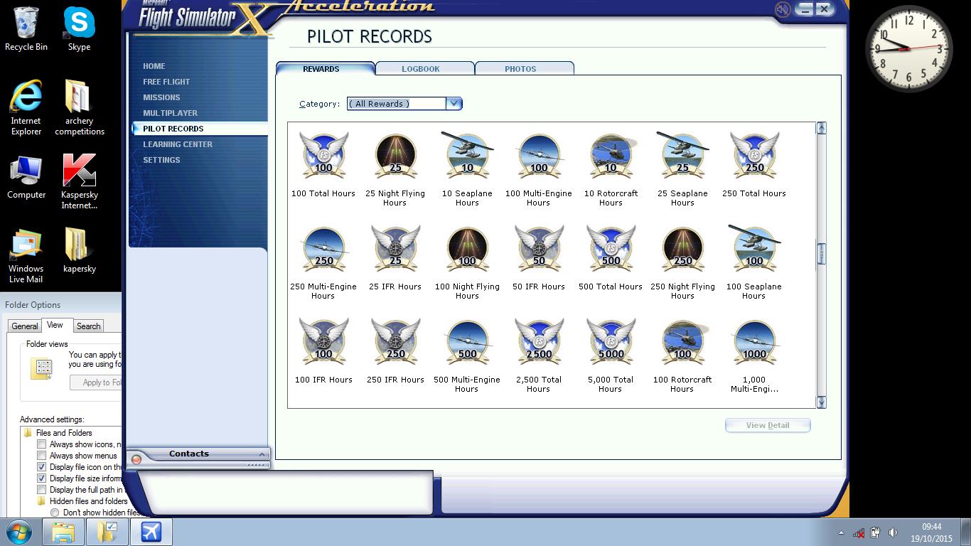The width and height of the screenshot is (971, 546).
Task: Open Windows Live Mail shortcut
Action: (x=26, y=257)
